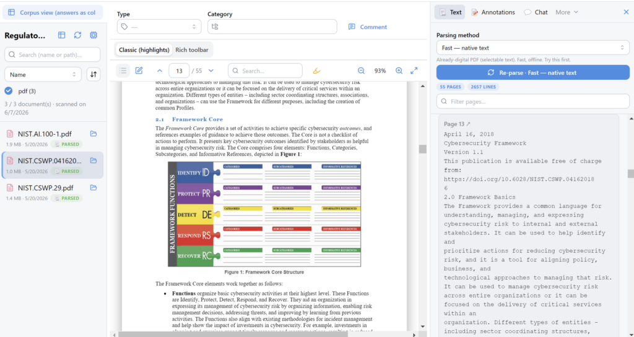This screenshot has height=337, width=634.
Task: Click the edit annotation pencil icon
Action: [139, 70]
